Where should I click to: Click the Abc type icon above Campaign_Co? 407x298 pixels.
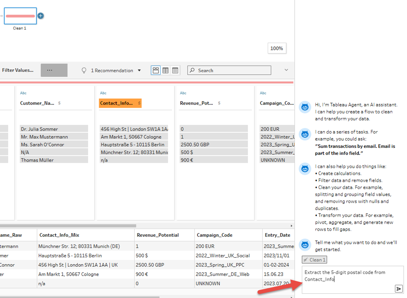[263, 93]
